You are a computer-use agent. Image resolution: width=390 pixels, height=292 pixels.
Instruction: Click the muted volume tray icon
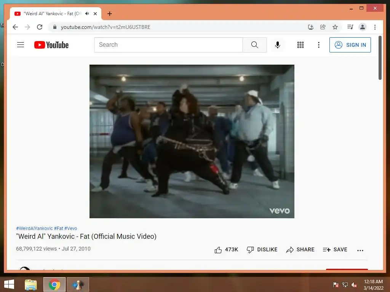pos(354,284)
